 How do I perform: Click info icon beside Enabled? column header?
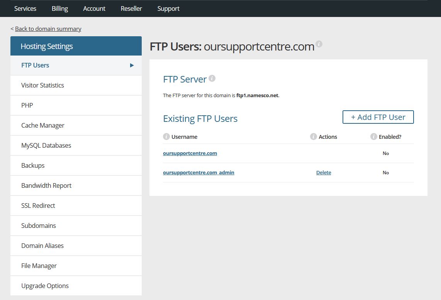tap(373, 137)
